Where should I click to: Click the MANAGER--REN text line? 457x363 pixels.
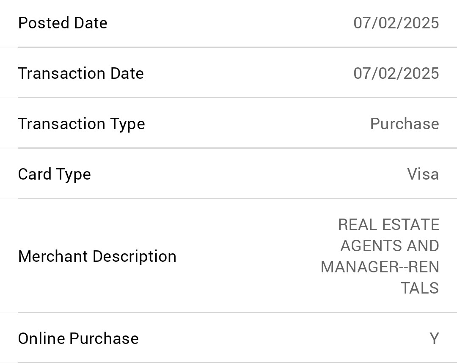coord(380,267)
